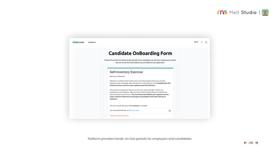Advance to the next slide with right arrow
279x157 pixels.
[256, 143]
